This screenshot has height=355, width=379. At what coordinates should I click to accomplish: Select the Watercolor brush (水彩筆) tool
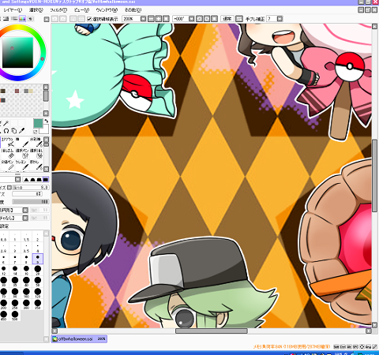coord(36,142)
